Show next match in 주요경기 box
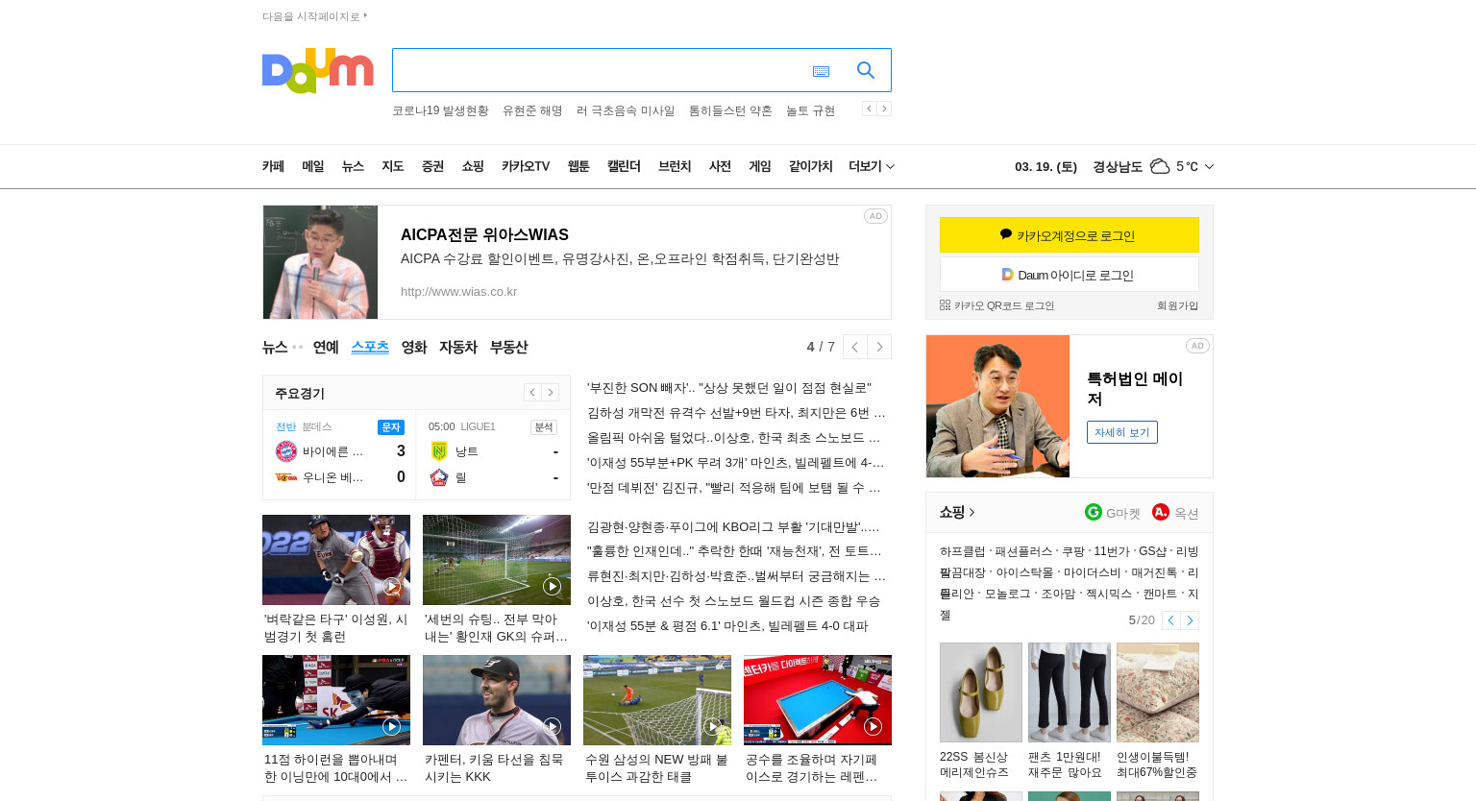Screen dimensions: 1476x801 pyautogui.click(x=550, y=392)
